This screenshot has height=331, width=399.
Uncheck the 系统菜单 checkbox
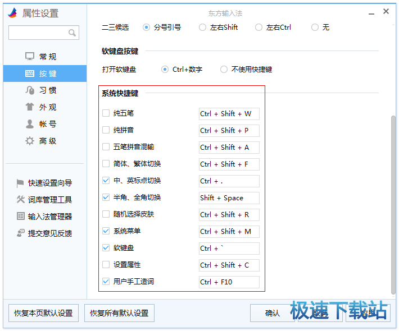[x=106, y=231]
